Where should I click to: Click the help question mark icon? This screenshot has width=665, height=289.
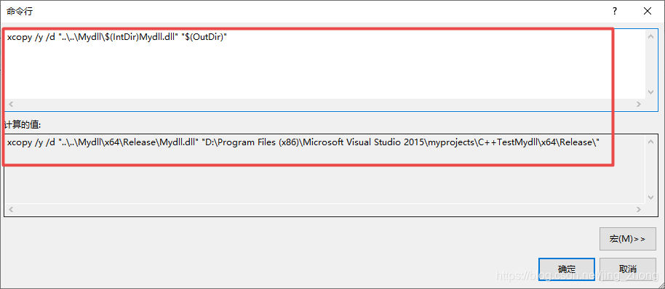[615, 12]
